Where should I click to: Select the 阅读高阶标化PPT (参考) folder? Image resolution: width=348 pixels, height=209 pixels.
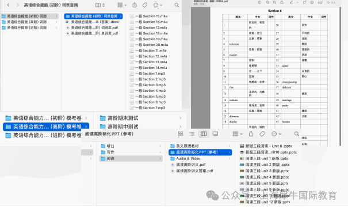(200, 152)
